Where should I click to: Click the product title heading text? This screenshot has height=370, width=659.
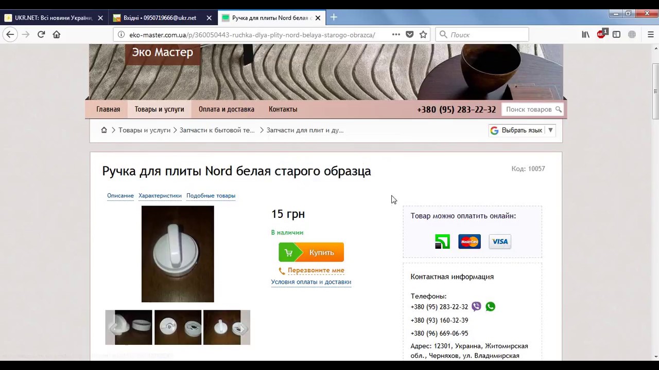tap(236, 171)
